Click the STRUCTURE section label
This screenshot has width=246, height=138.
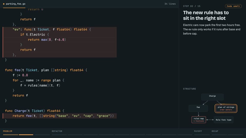190,89
